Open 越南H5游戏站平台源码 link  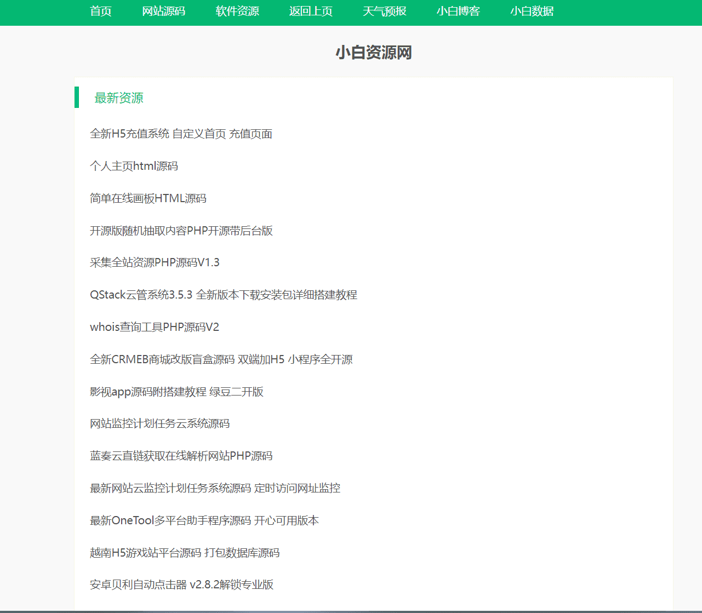click(x=185, y=553)
